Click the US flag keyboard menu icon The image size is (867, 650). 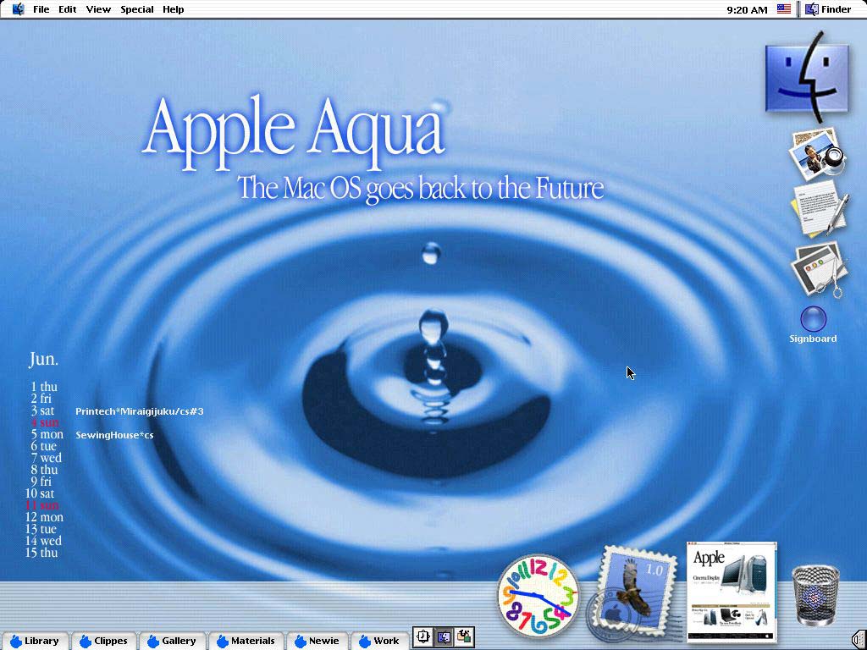pos(783,9)
